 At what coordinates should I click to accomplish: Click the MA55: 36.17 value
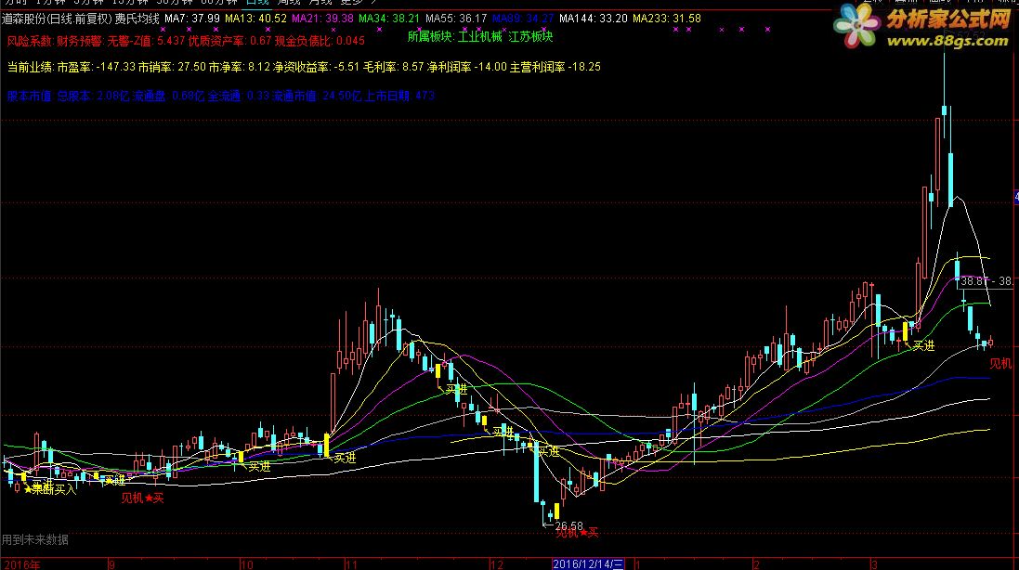click(x=456, y=19)
